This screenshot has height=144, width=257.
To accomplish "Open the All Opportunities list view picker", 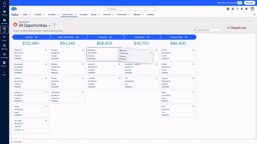I will click(50, 26).
